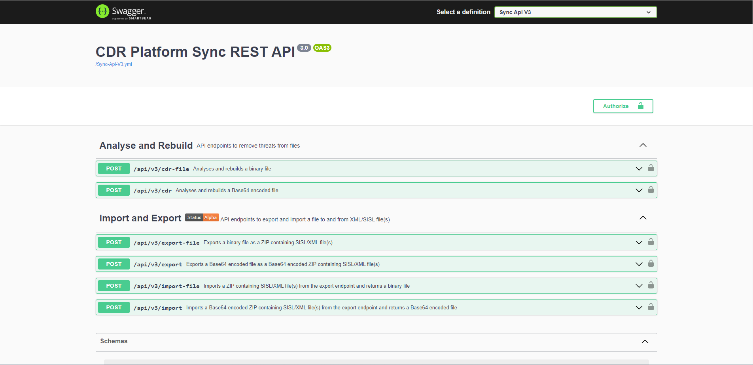Expand the /api/v3/import endpoint chevron
This screenshot has width=753, height=365.
pos(639,307)
